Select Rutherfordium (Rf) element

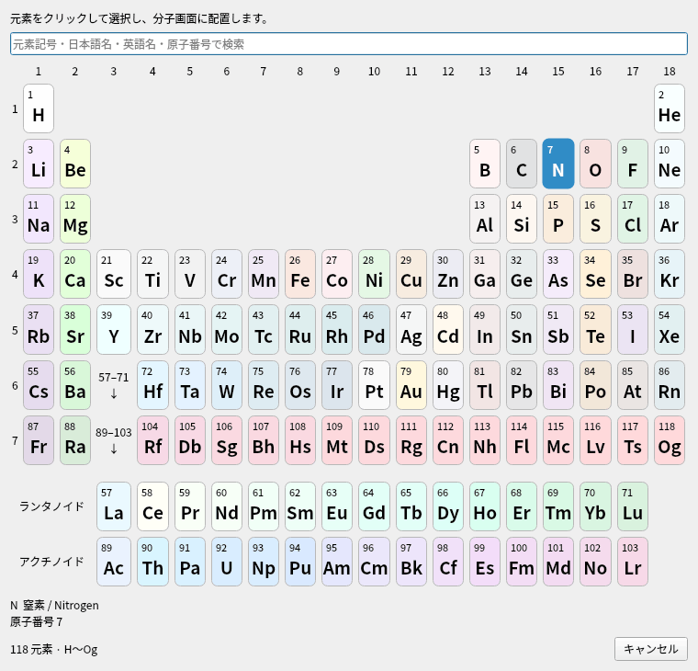coord(152,440)
